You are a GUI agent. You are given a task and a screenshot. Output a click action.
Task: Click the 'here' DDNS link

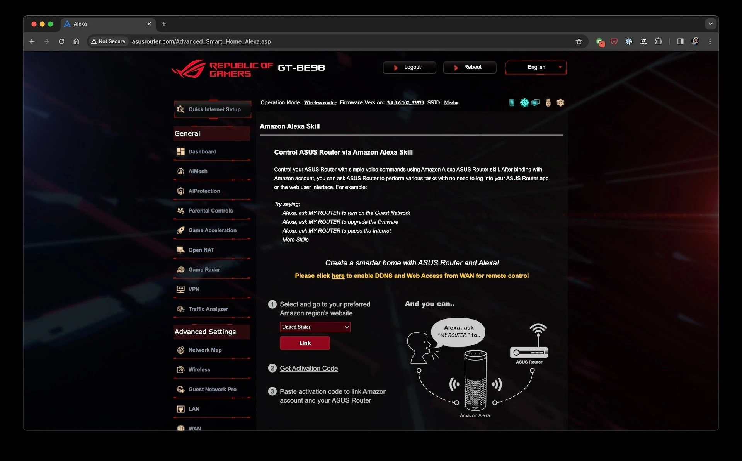click(x=338, y=276)
